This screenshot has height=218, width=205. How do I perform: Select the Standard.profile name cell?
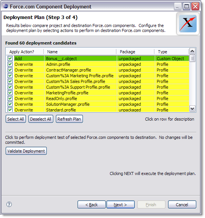point(81,110)
